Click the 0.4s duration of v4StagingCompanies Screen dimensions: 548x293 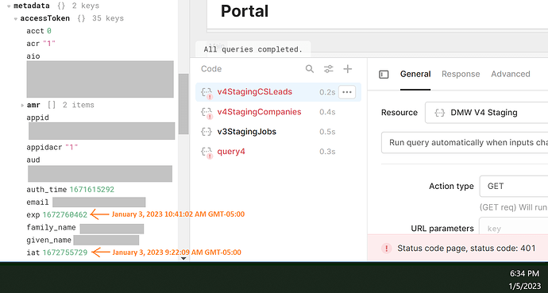click(x=327, y=112)
